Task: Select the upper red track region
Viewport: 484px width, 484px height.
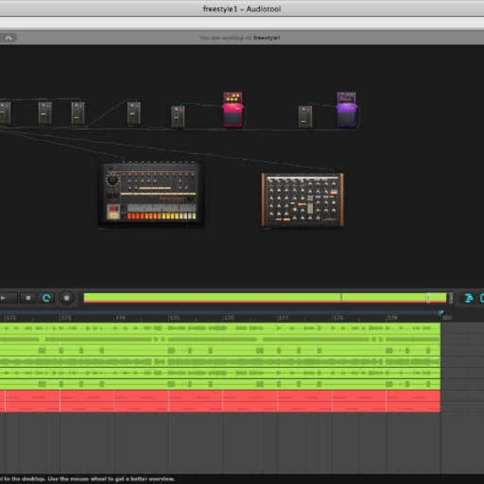Action: 220,396
